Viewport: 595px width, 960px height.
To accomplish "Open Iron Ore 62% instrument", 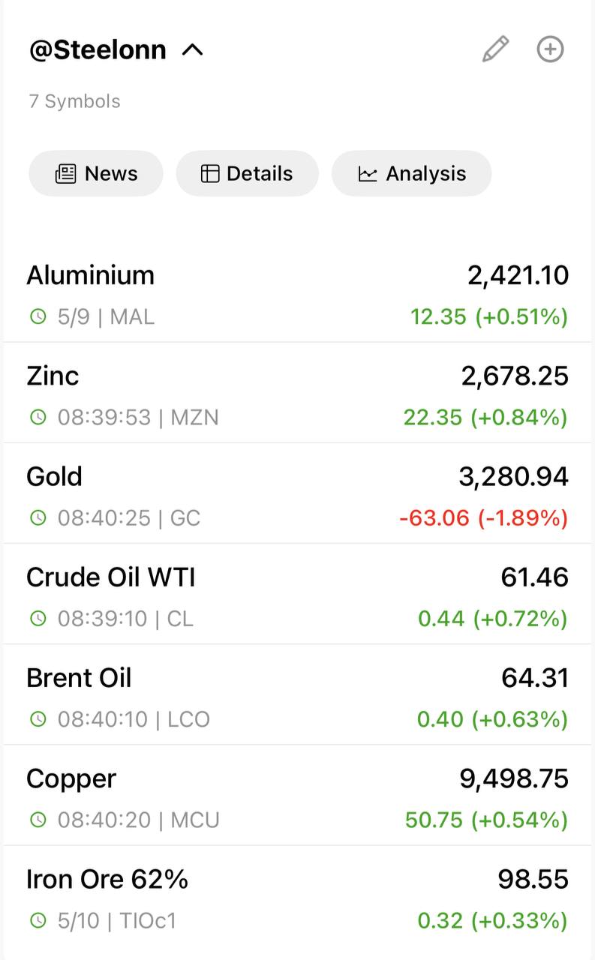I will pos(297,897).
